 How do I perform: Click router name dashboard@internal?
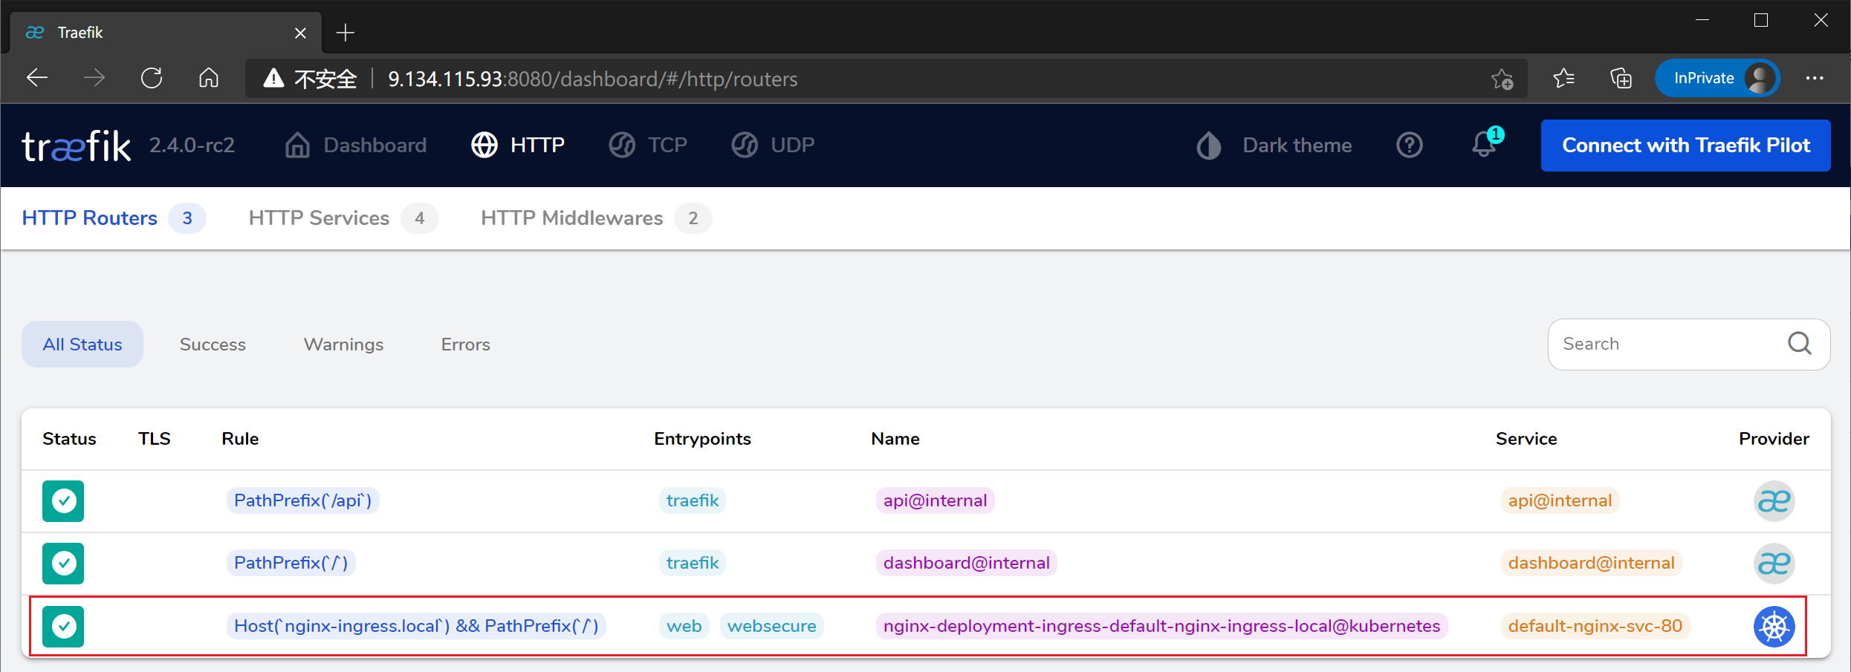click(x=966, y=563)
